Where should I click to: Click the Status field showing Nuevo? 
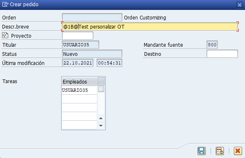click(x=92, y=54)
